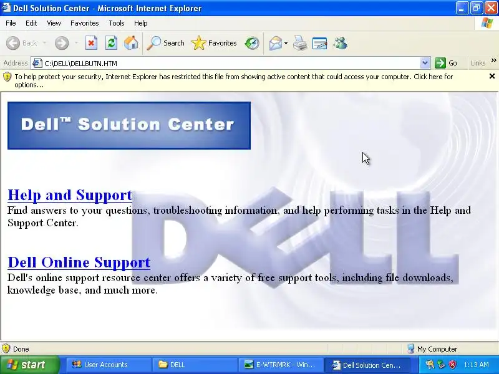Click the information bar shield icon
The height and width of the screenshot is (374, 499).
coord(7,77)
